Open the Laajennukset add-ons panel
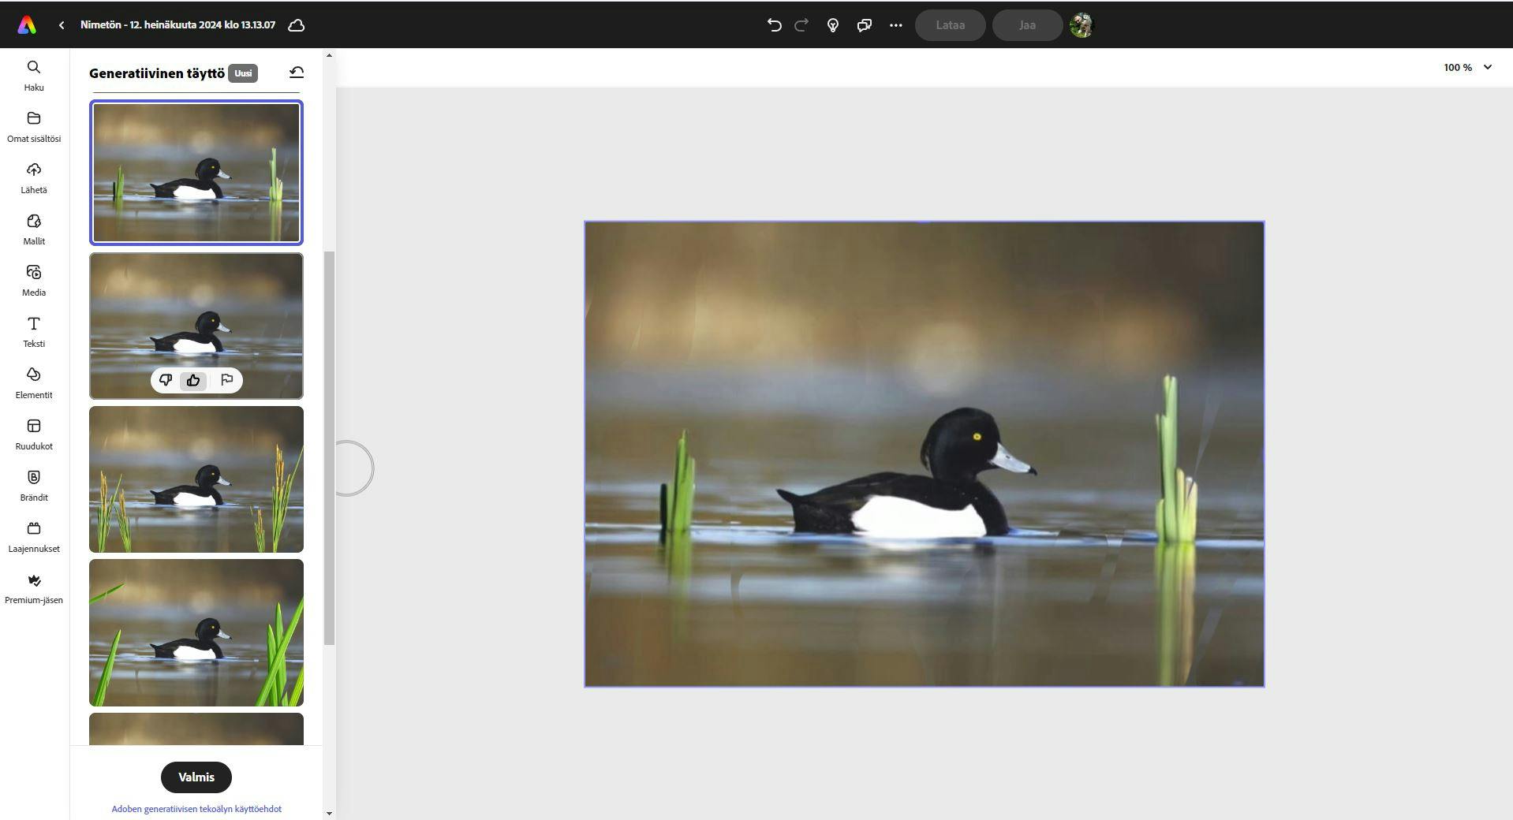The width and height of the screenshot is (1513, 820). [34, 537]
